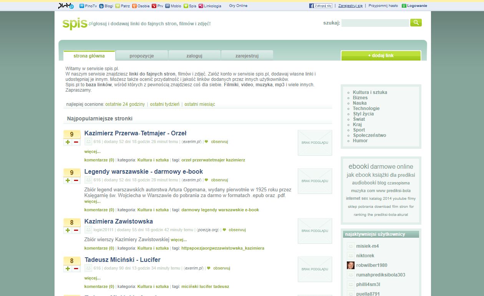Filter by ostatni tydzień
This screenshot has width=484, height=296.
pyautogui.click(x=164, y=104)
